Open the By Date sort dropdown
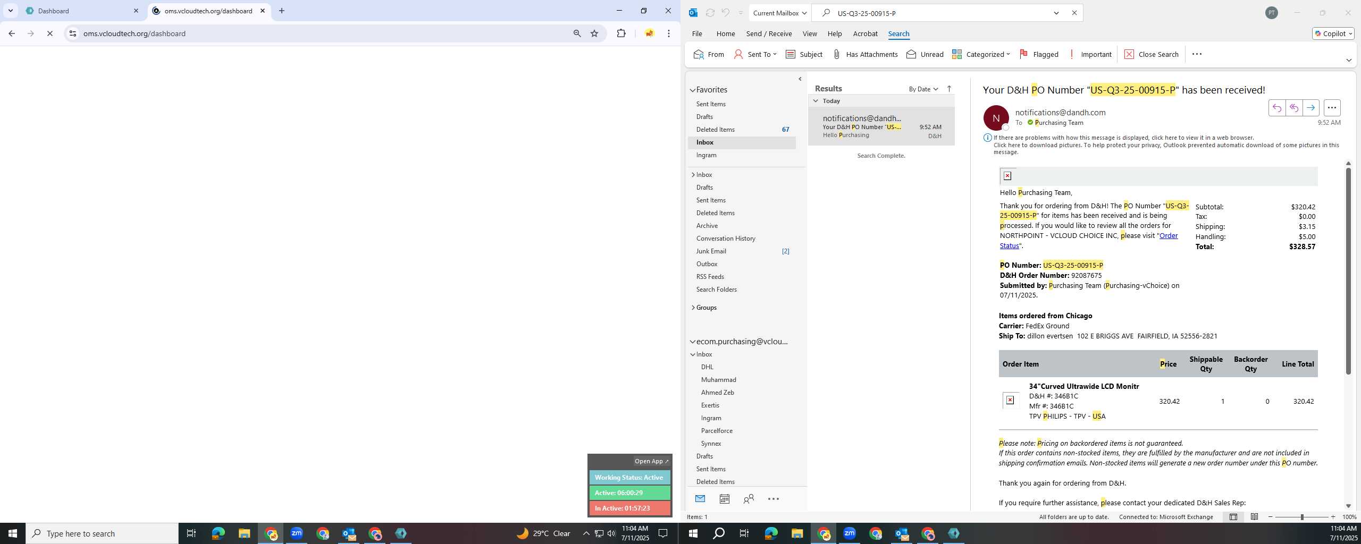 [923, 89]
